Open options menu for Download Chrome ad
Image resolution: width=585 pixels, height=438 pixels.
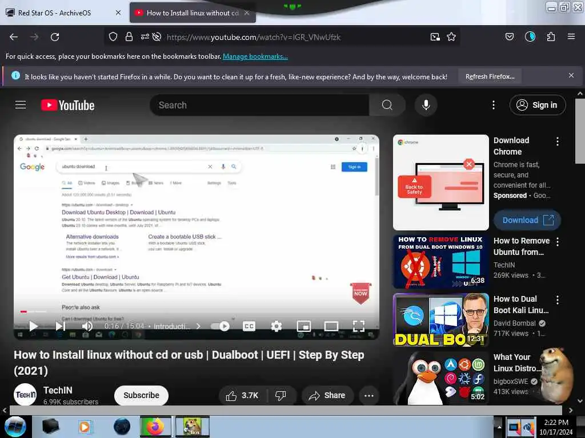(558, 141)
